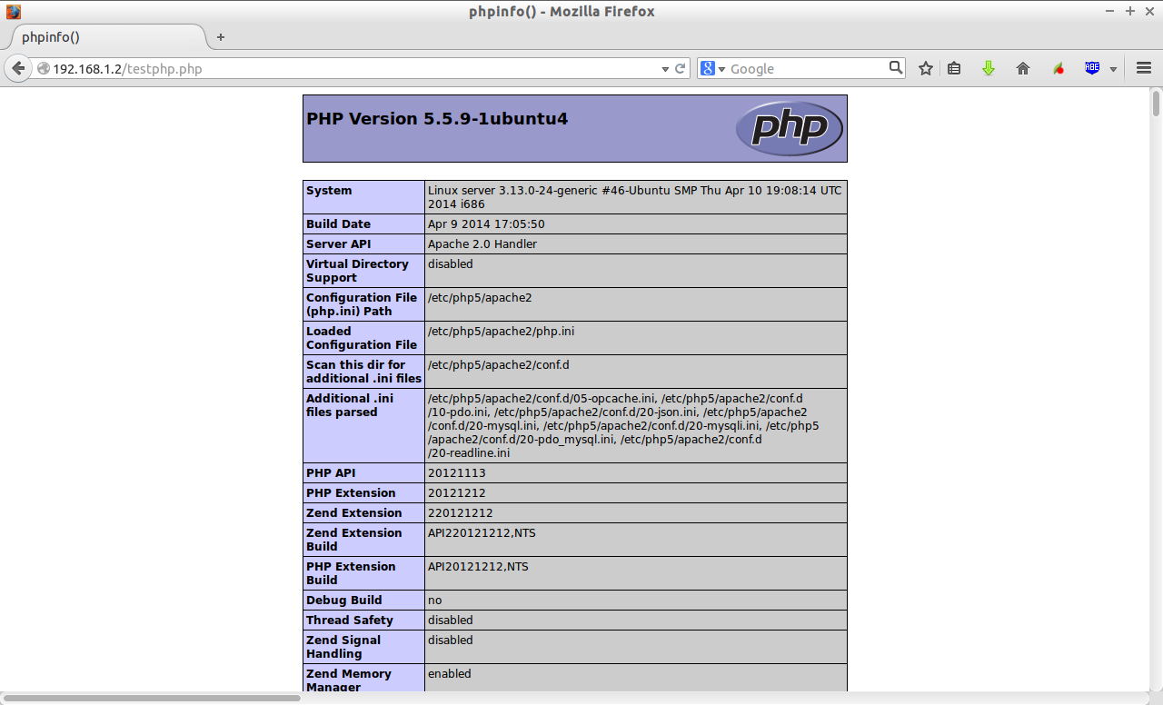Click the PHP Extension Build label
The height and width of the screenshot is (705, 1163).
[x=351, y=573]
